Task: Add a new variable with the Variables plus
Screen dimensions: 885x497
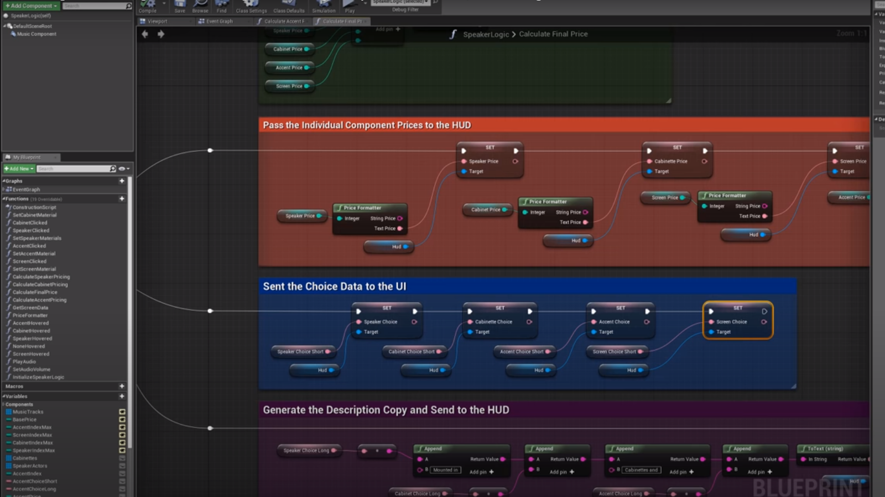Action: point(122,396)
